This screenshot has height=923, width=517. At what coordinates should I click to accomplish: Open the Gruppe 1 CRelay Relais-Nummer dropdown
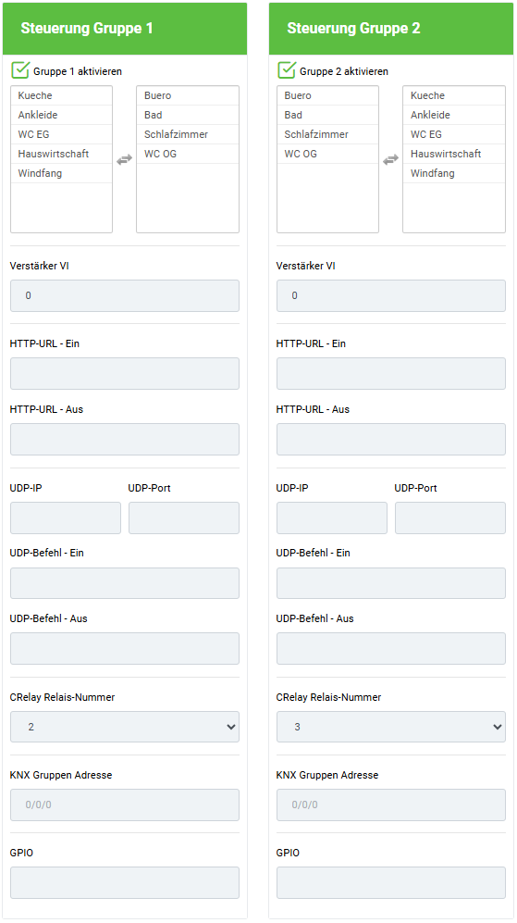(125, 727)
